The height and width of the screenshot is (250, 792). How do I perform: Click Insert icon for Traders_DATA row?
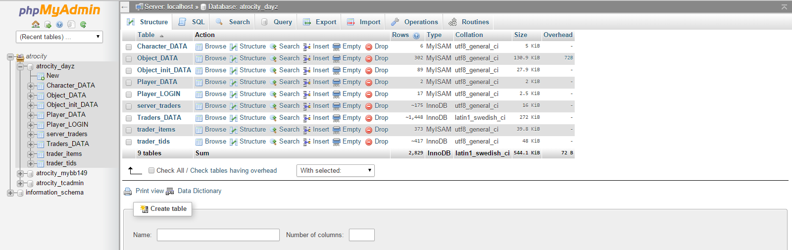(307, 118)
